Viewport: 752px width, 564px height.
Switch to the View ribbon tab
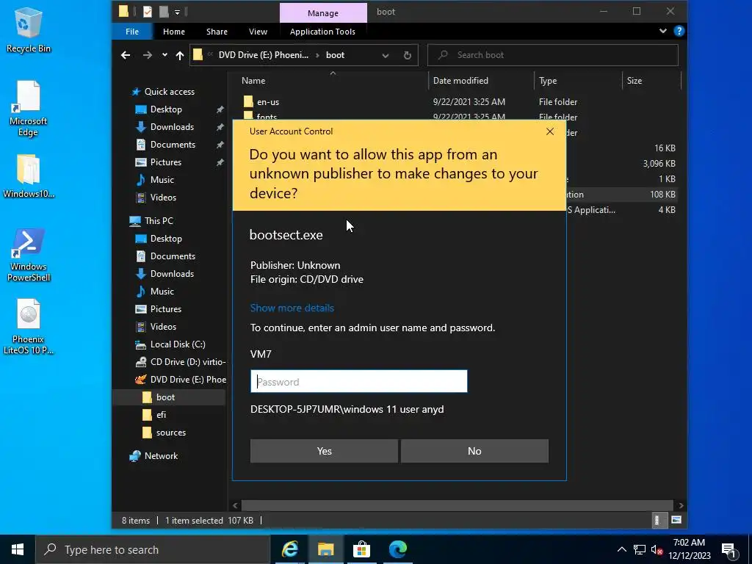(258, 32)
